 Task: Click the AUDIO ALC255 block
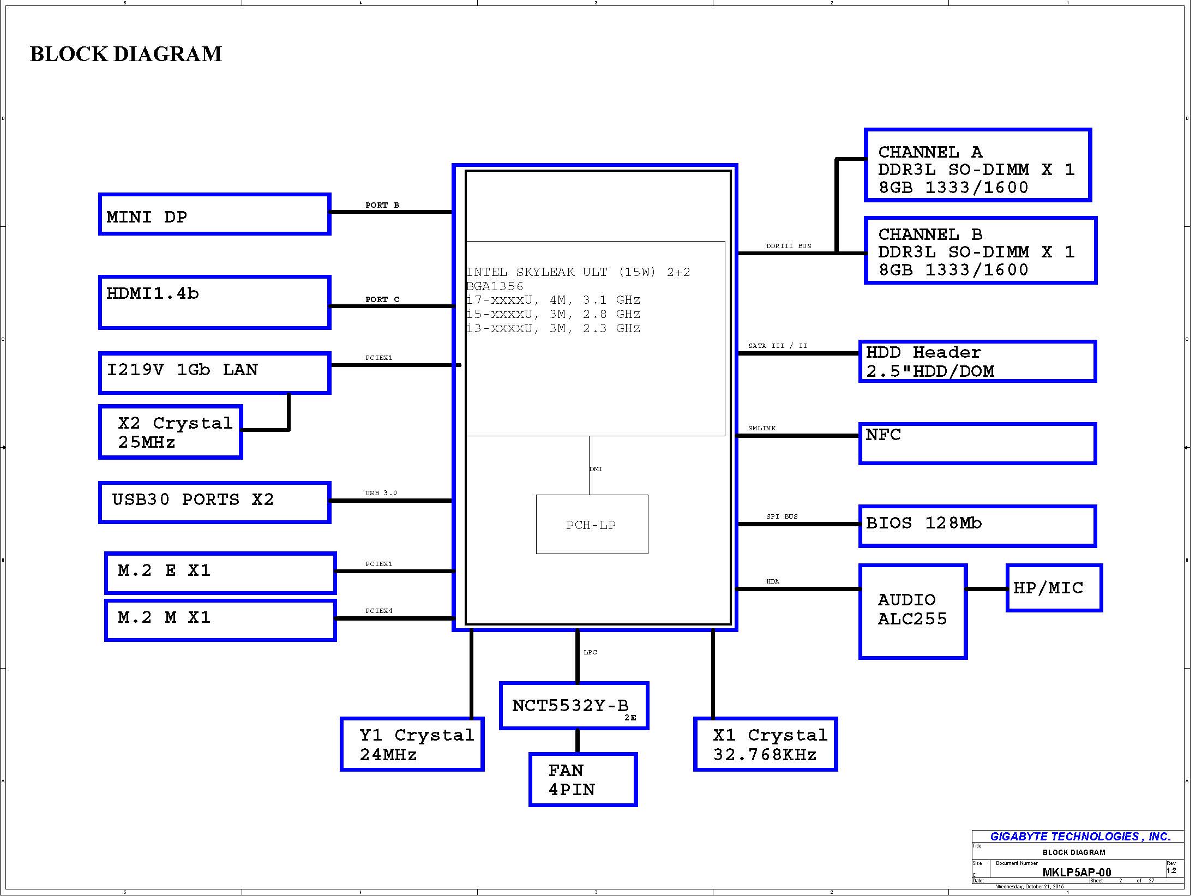coord(913,611)
